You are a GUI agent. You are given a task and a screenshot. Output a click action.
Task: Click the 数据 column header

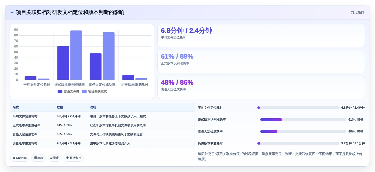(x=60, y=107)
